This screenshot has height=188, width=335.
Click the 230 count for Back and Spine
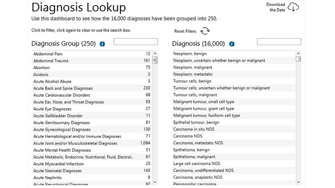pos(147,88)
